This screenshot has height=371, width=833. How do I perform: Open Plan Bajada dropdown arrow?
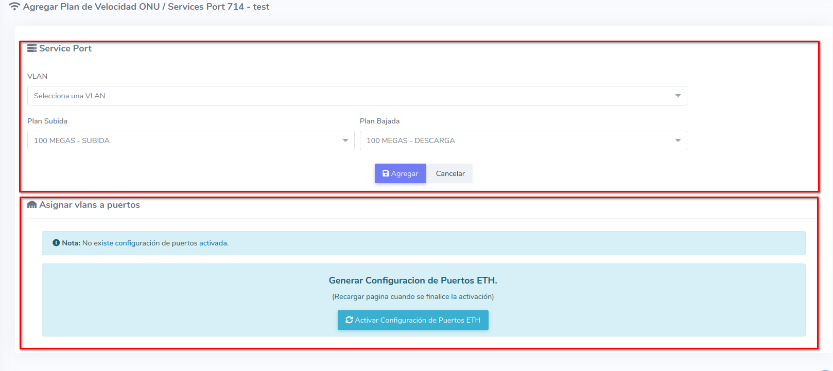tap(678, 140)
